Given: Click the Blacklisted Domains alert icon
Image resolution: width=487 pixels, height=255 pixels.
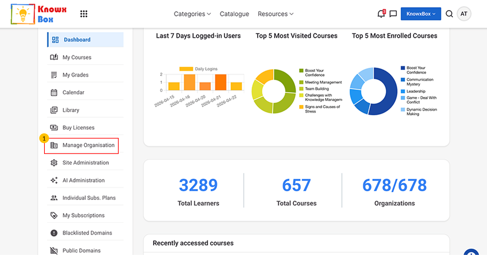Looking at the screenshot, I should (54, 233).
